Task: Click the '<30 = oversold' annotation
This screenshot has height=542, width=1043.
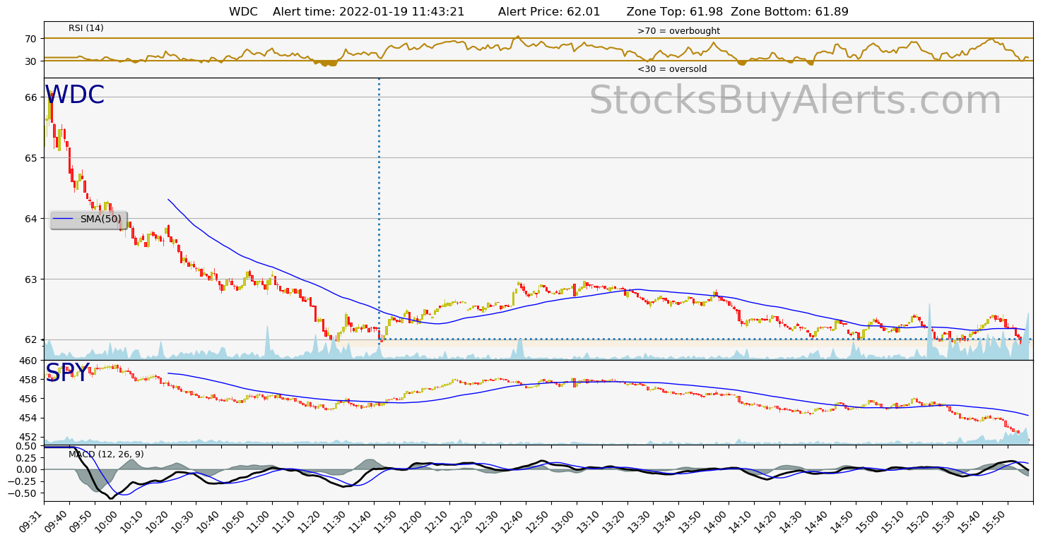Action: coord(672,69)
